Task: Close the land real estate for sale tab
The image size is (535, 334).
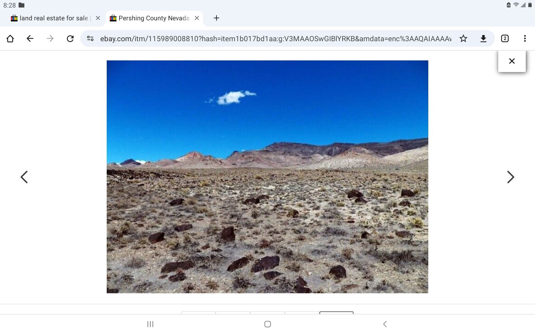Action: 98,18
